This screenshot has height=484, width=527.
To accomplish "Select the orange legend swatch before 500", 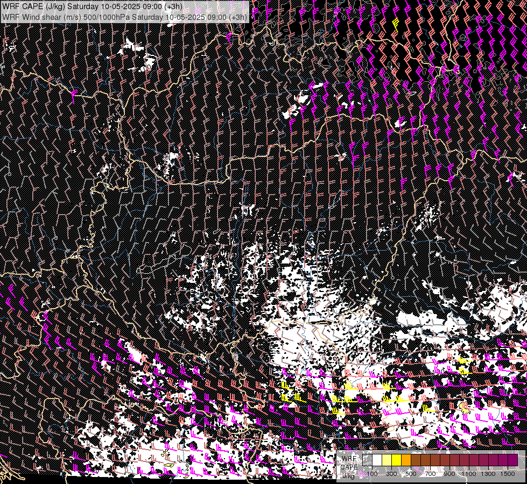I will [x=406, y=460].
